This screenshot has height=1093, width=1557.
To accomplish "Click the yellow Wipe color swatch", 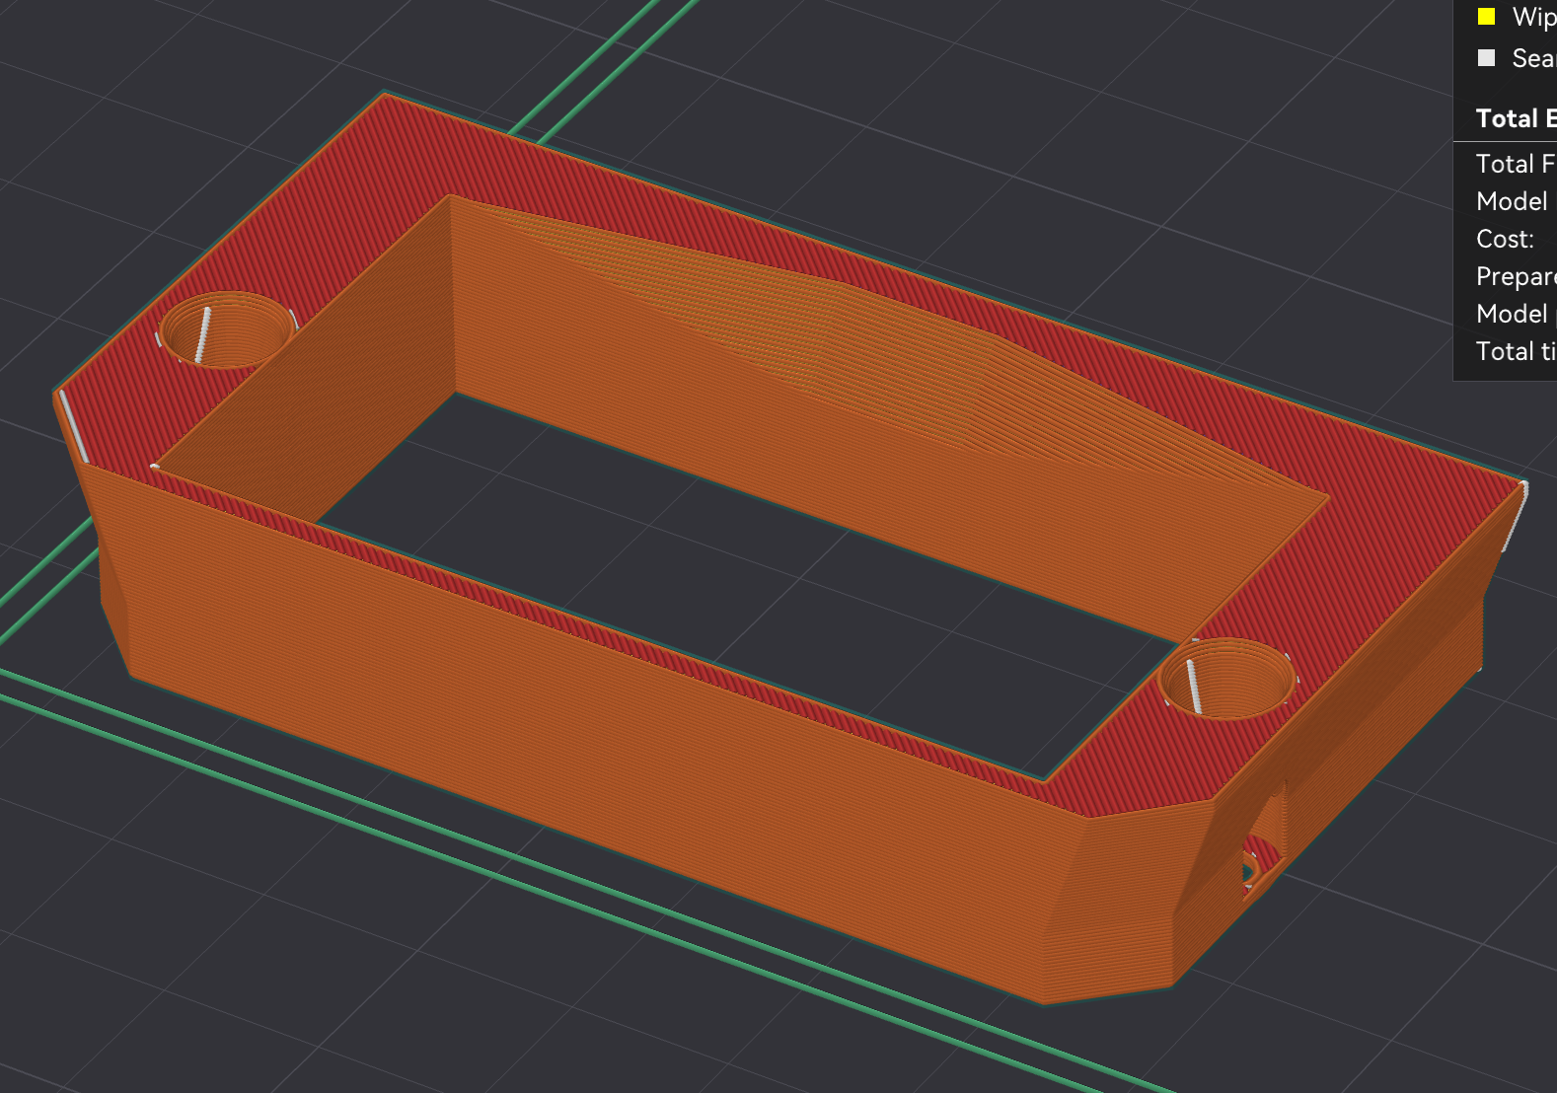I will 1486,17.
